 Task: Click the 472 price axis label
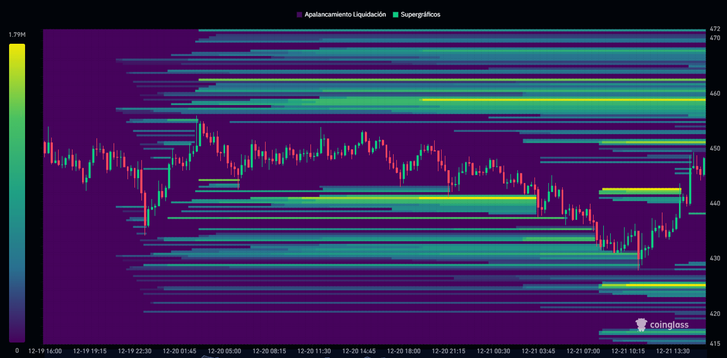715,29
